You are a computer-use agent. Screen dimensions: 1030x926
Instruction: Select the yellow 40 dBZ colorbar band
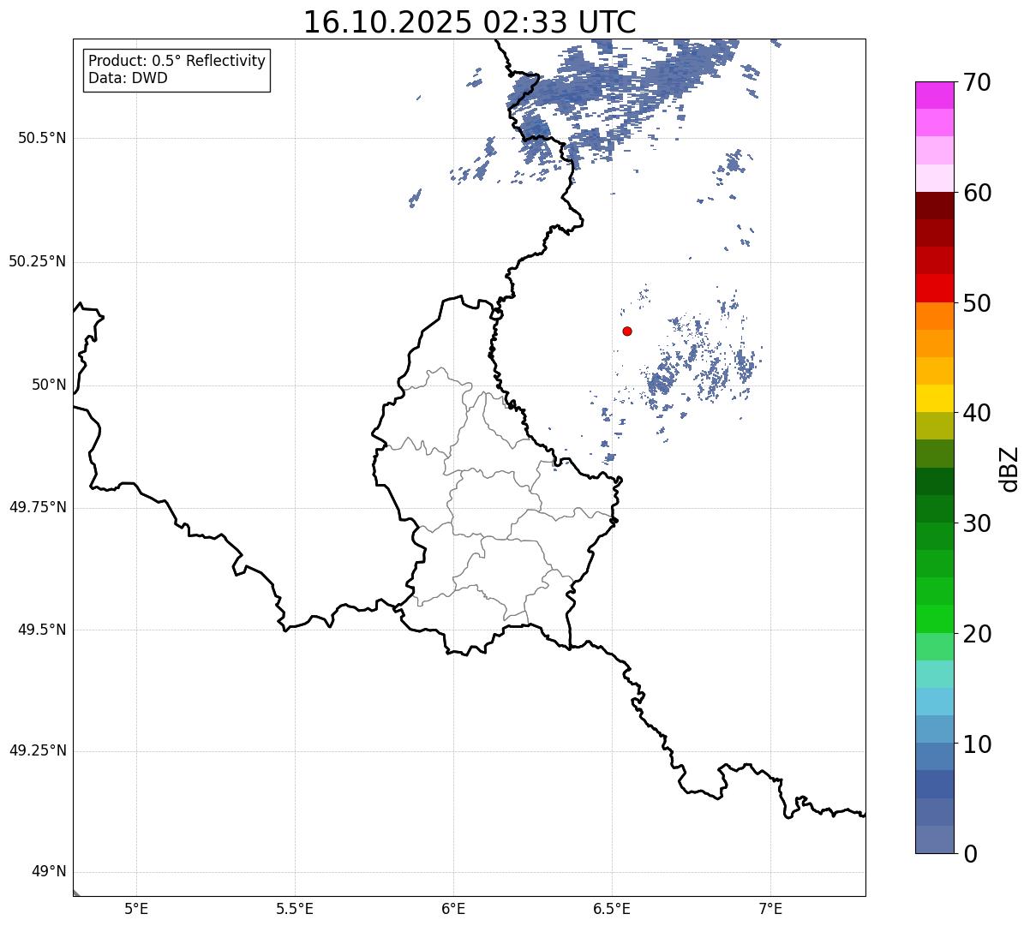coord(936,398)
